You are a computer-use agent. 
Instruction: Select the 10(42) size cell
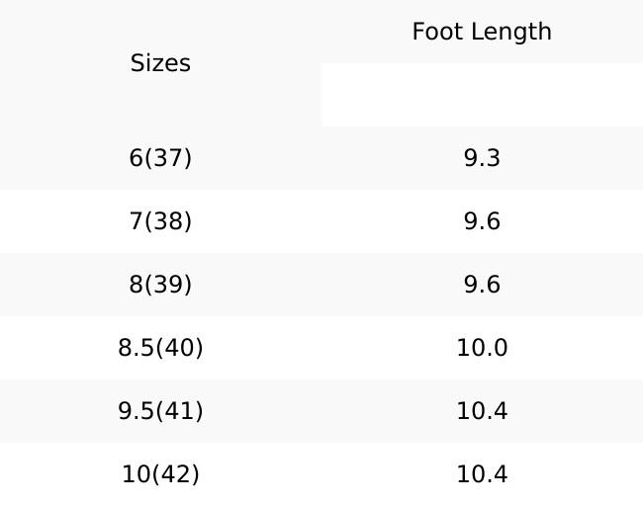(x=160, y=474)
